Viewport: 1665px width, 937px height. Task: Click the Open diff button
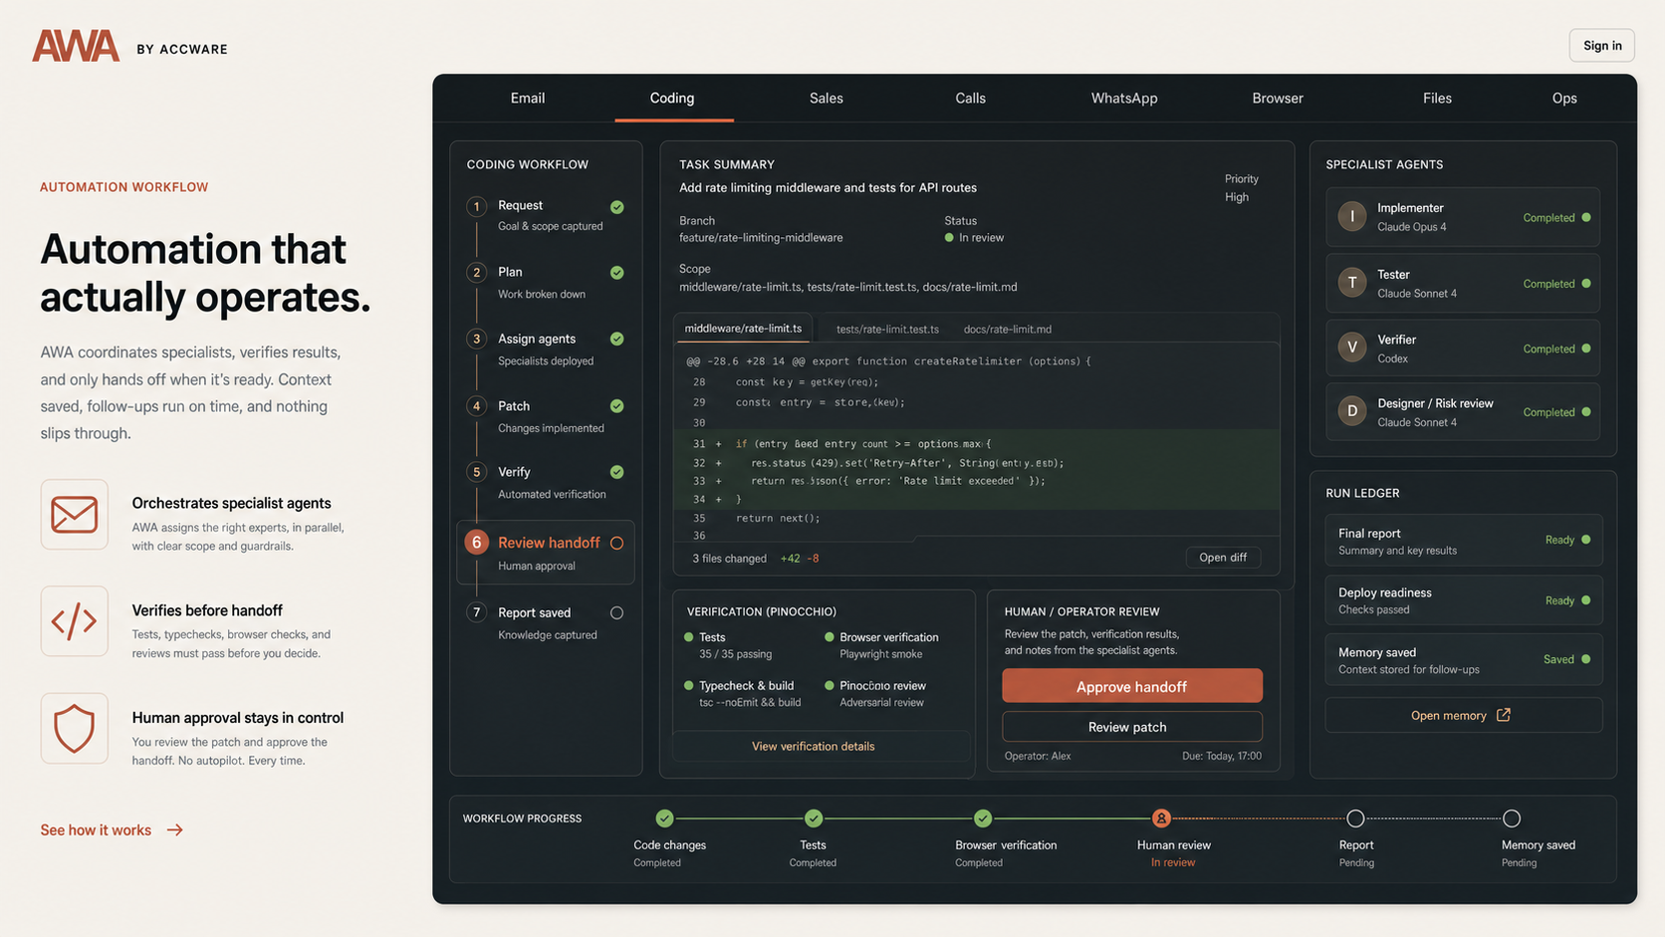[1223, 558]
